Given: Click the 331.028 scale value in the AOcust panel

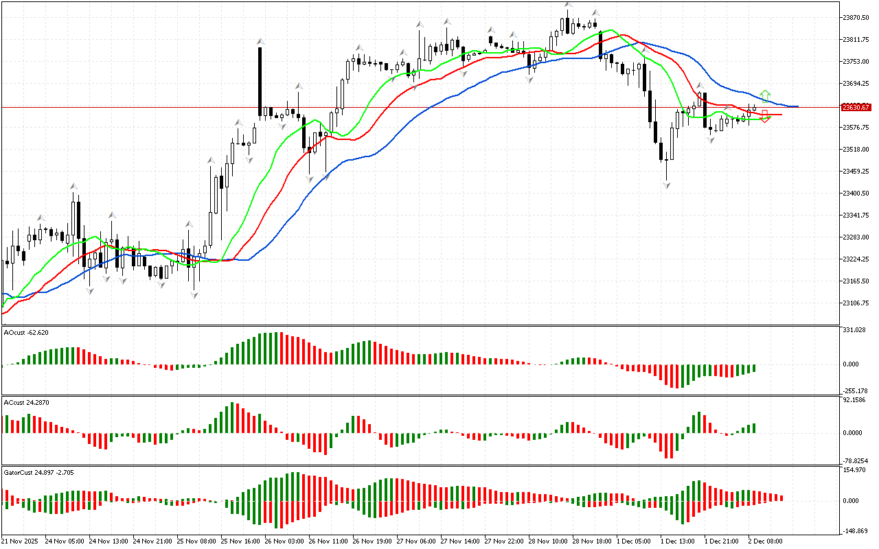Looking at the screenshot, I should click(x=854, y=330).
